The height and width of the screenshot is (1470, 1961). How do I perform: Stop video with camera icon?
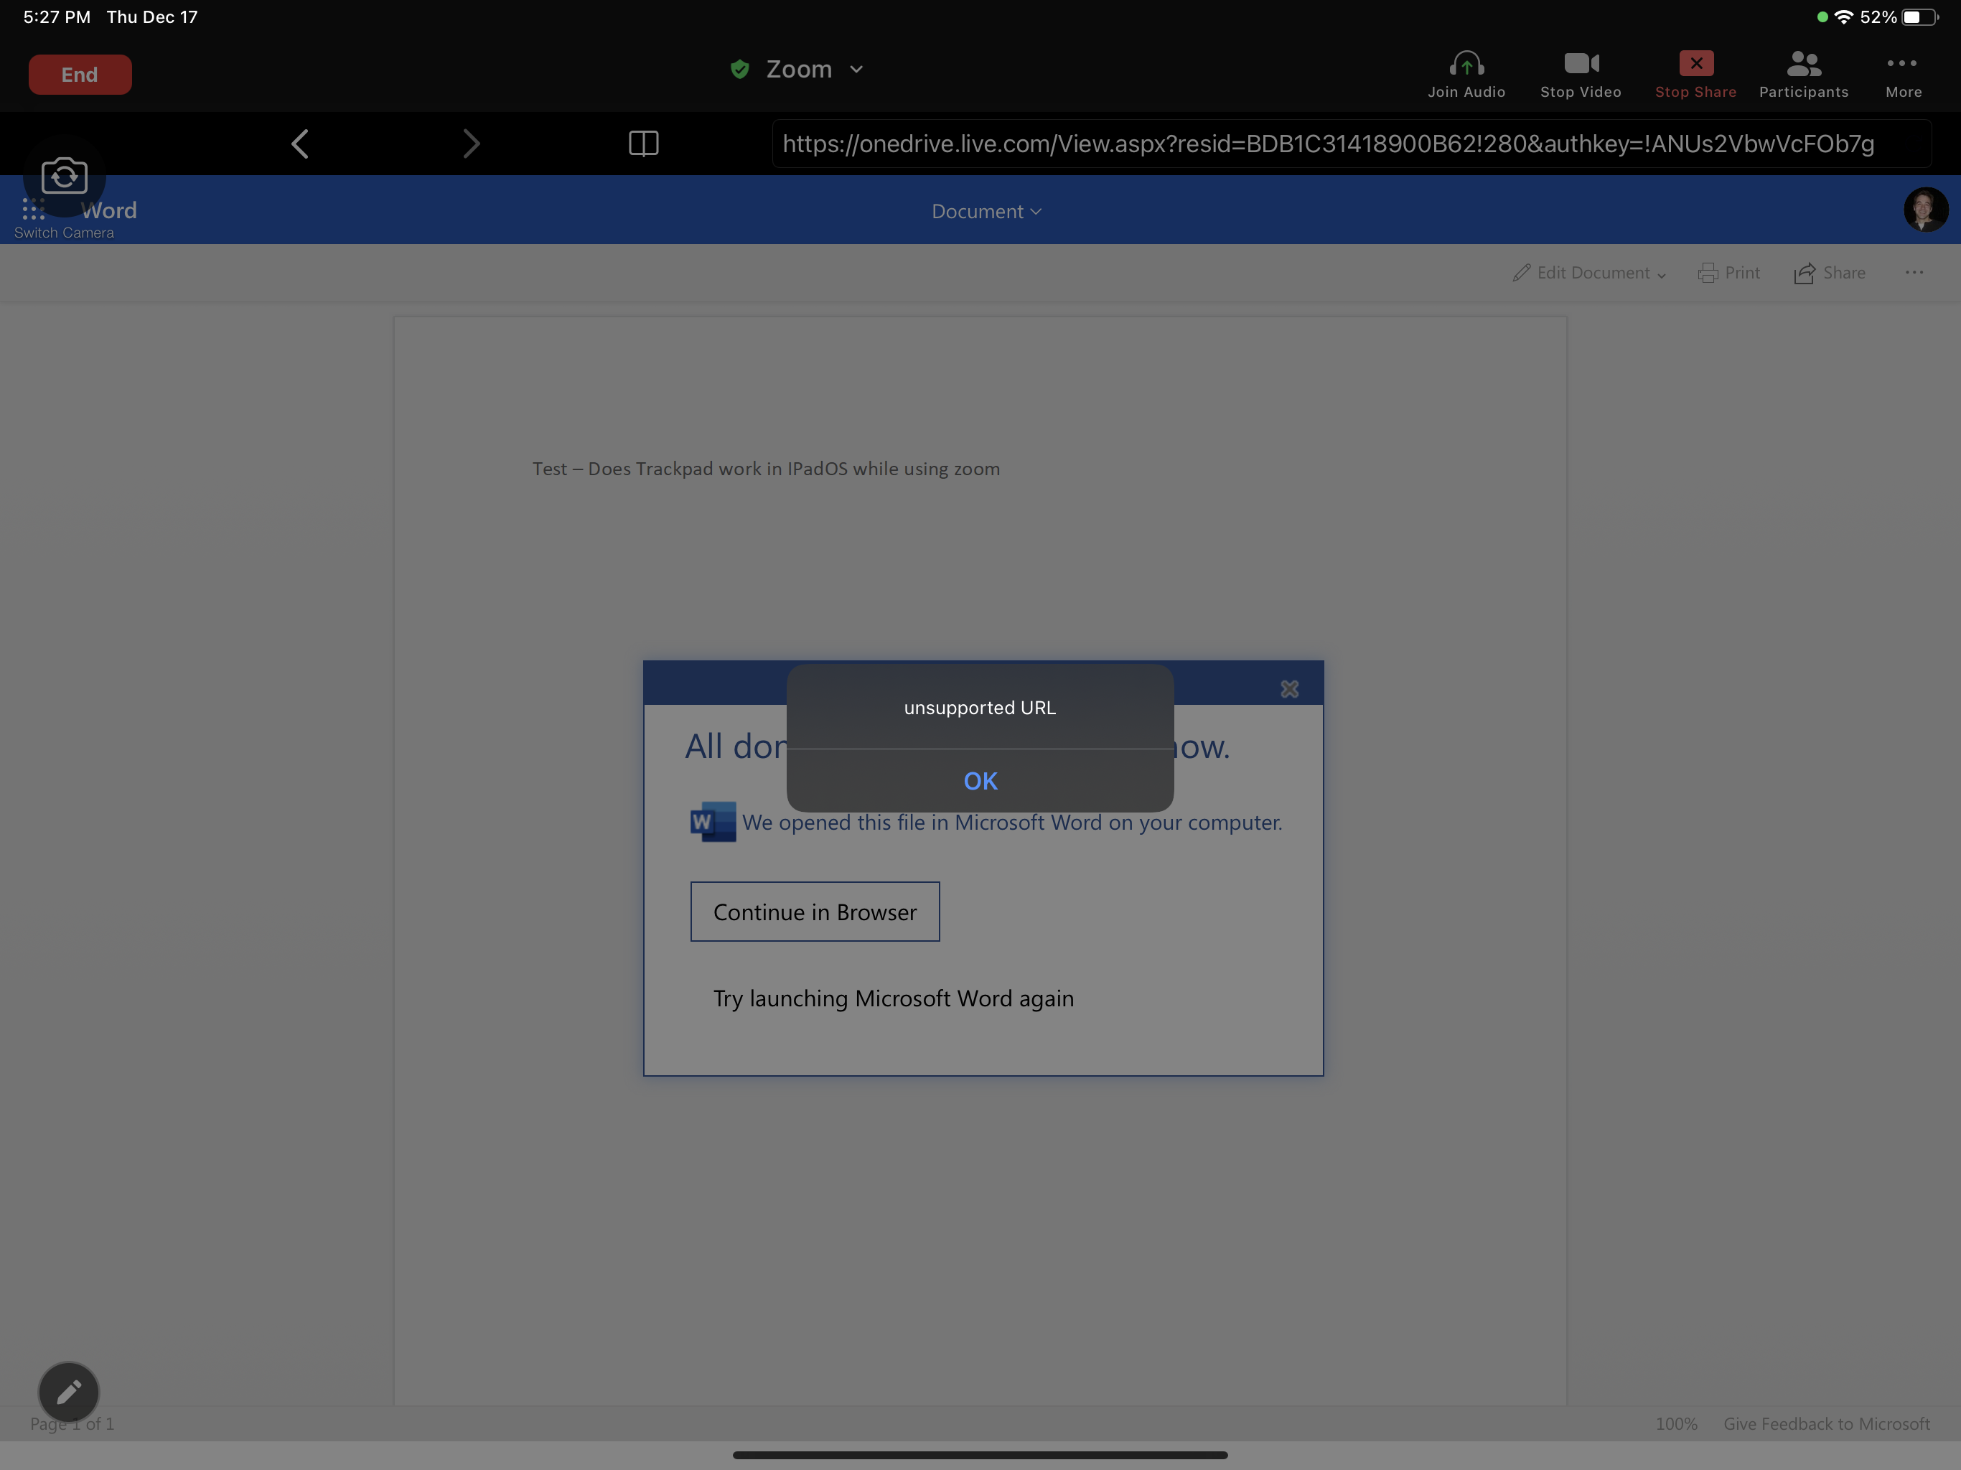(1581, 64)
